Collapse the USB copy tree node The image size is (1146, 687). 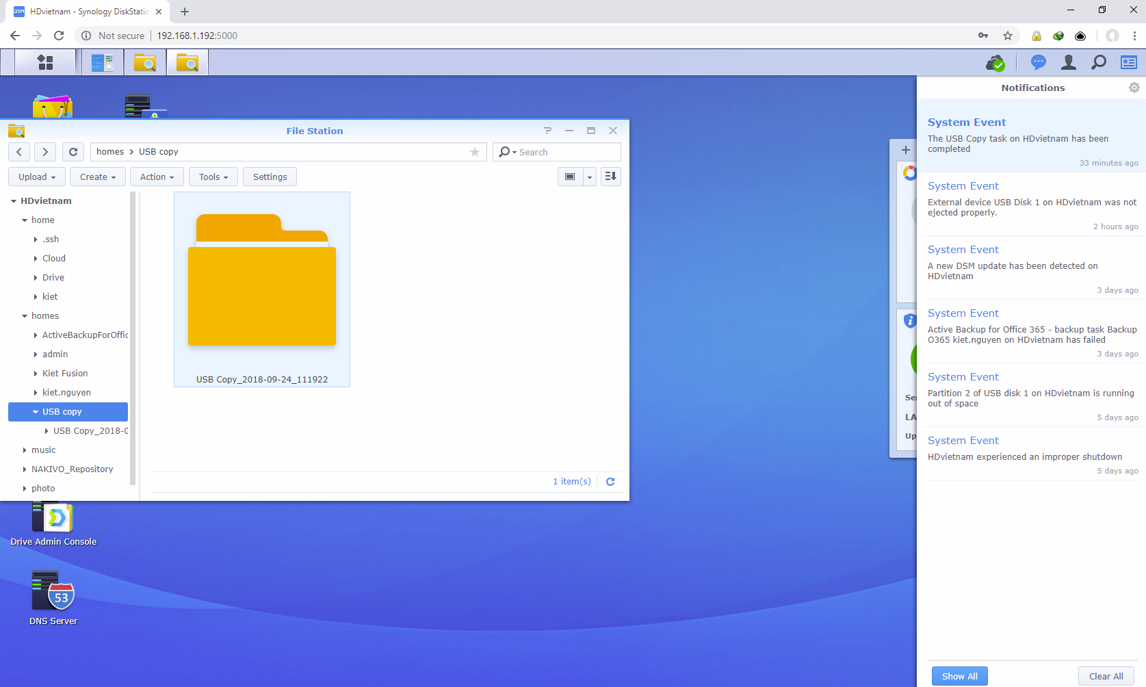click(x=36, y=412)
